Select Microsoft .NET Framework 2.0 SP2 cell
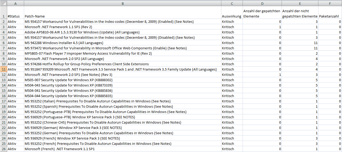 (122, 59)
